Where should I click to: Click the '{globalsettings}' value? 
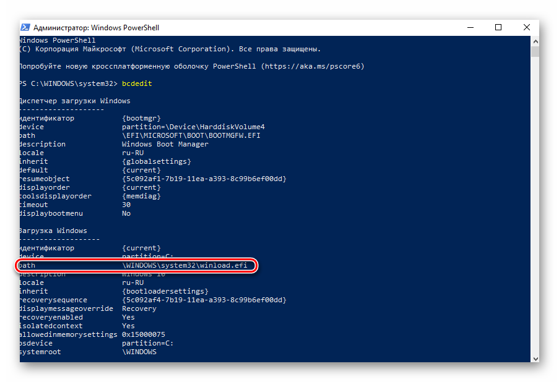(x=157, y=161)
